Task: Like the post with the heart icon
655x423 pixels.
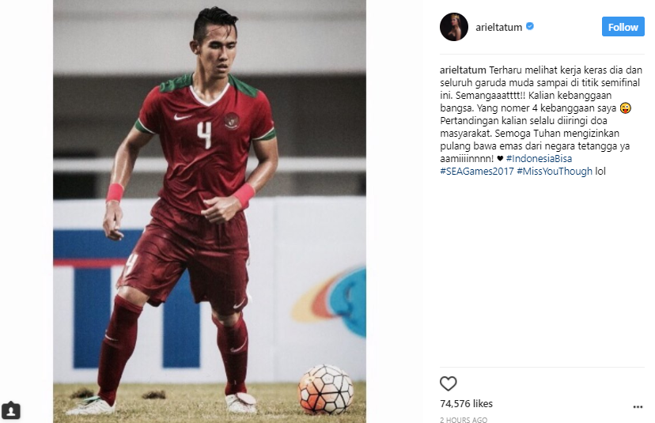Action: 449,383
